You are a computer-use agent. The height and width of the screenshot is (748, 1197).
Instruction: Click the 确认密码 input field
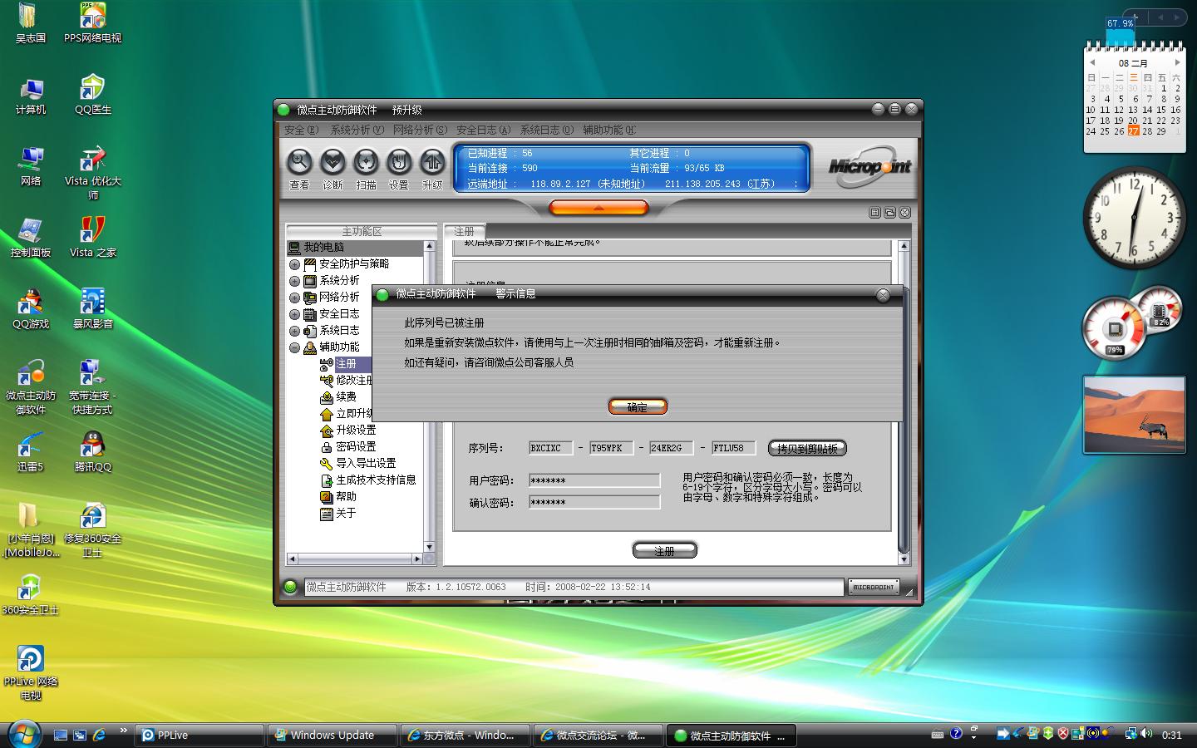[594, 502]
